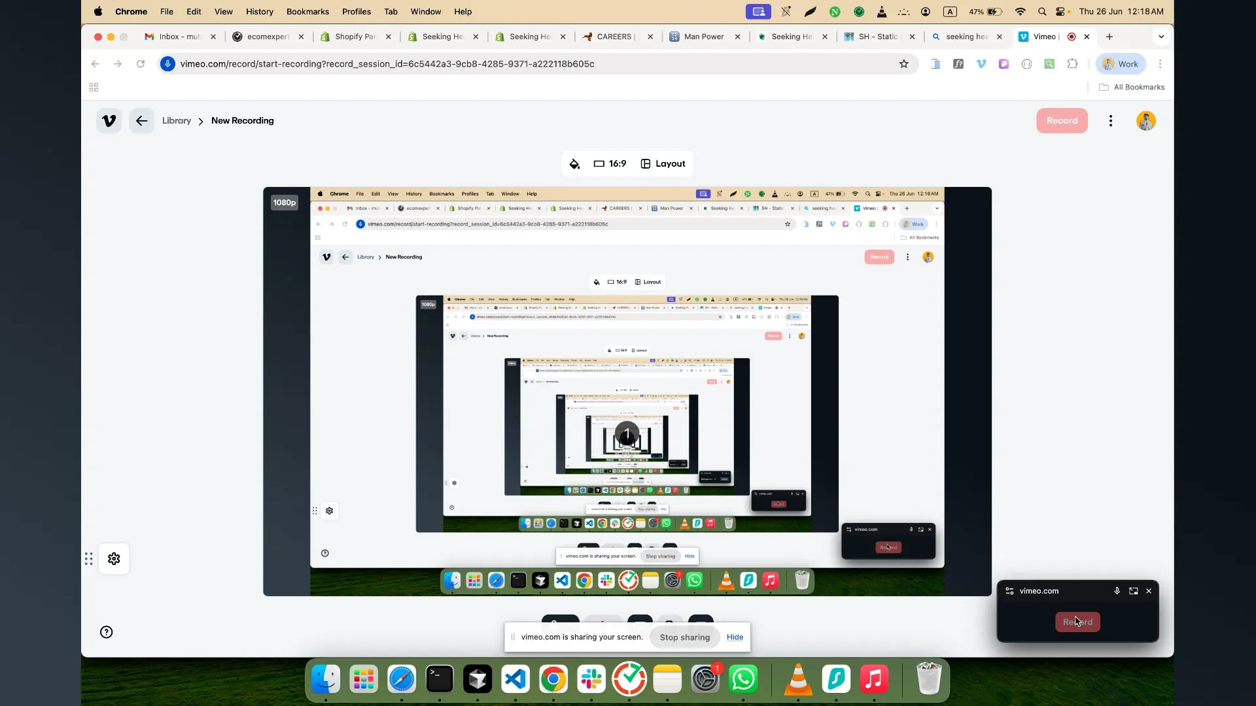Click inside the address bar URL field
1256x706 pixels.
(x=458, y=63)
